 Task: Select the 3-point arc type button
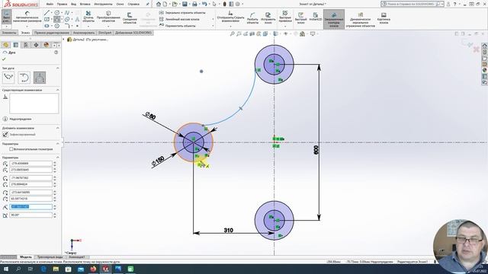coord(40,78)
